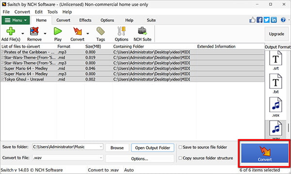Open the NCH Suite briefcase icon

pos(142,31)
